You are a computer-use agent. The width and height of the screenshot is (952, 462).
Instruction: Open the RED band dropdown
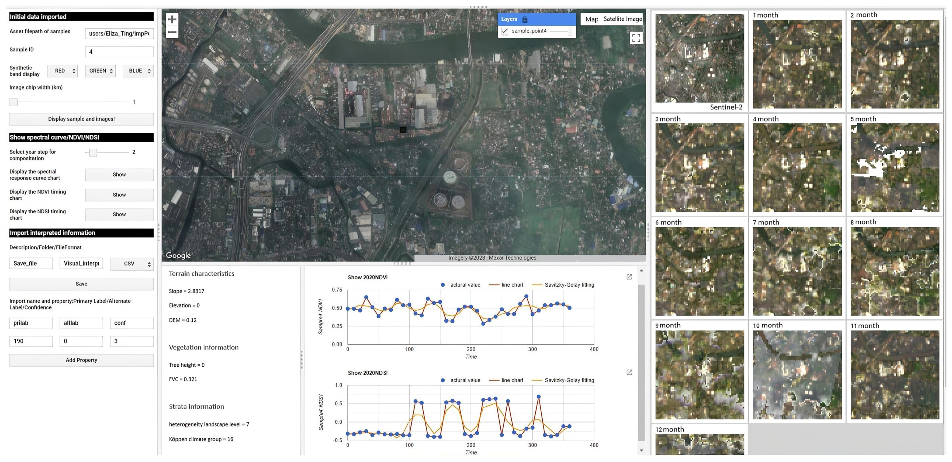coord(63,71)
